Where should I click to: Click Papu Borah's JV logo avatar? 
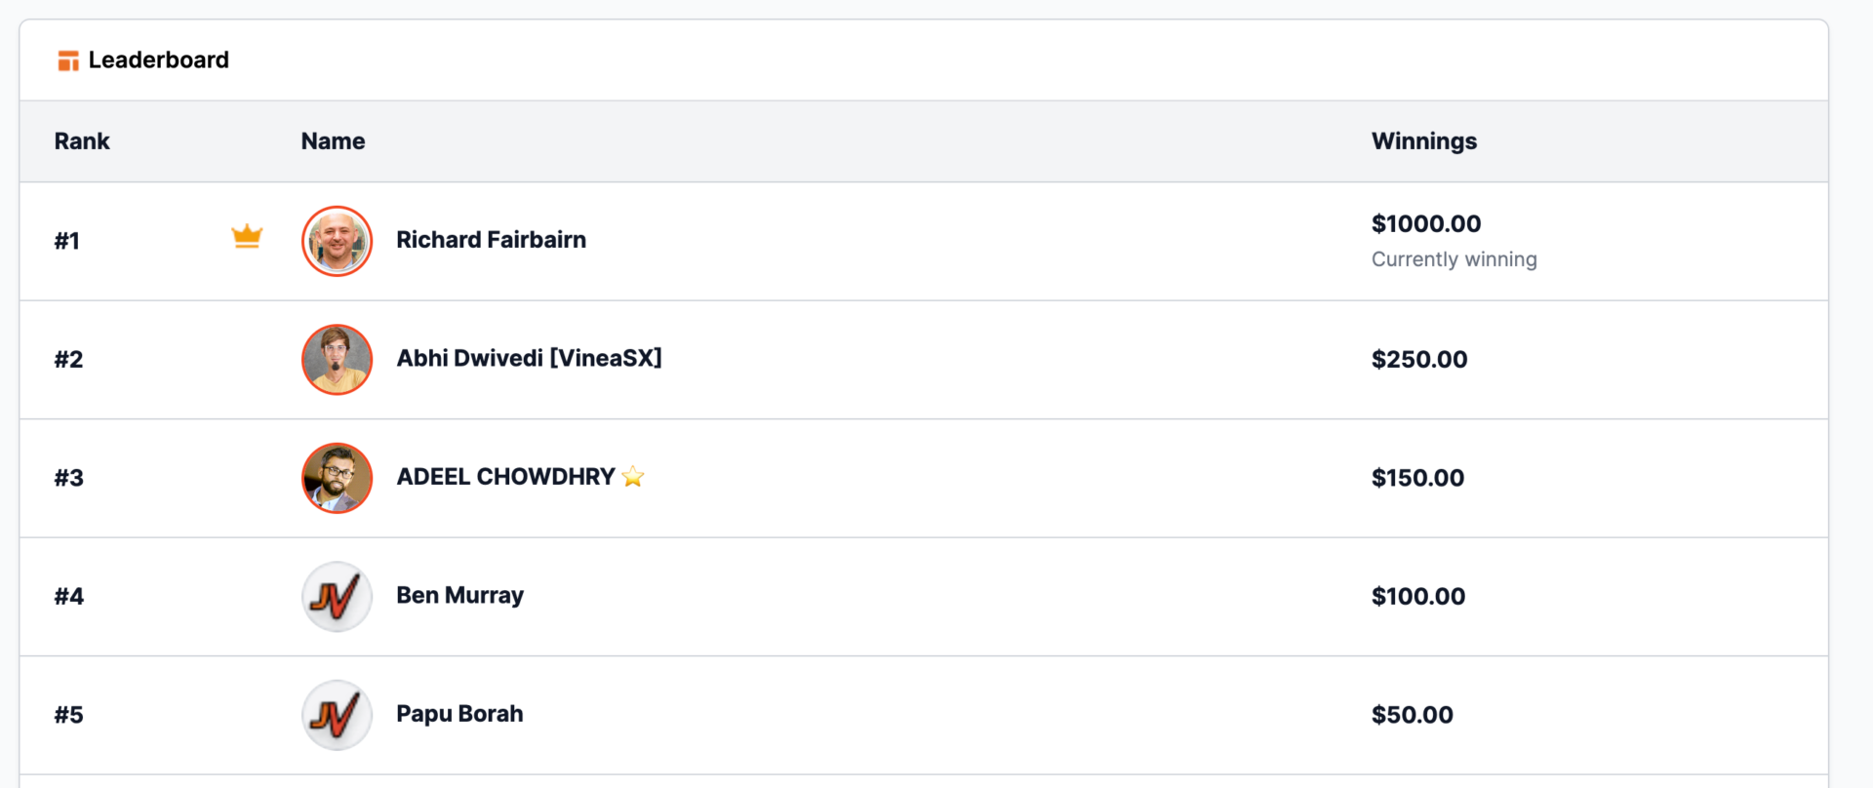tap(338, 715)
